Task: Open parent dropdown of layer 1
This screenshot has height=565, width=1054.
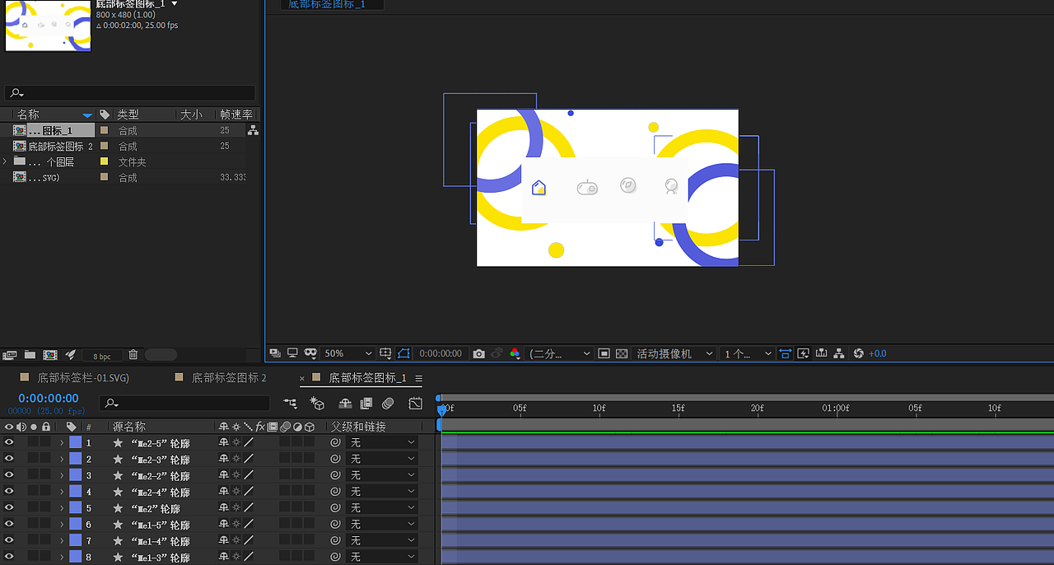Action: click(381, 442)
